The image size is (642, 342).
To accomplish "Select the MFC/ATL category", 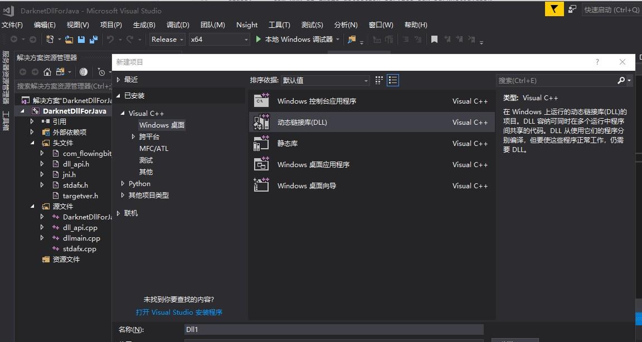I will click(x=154, y=149).
